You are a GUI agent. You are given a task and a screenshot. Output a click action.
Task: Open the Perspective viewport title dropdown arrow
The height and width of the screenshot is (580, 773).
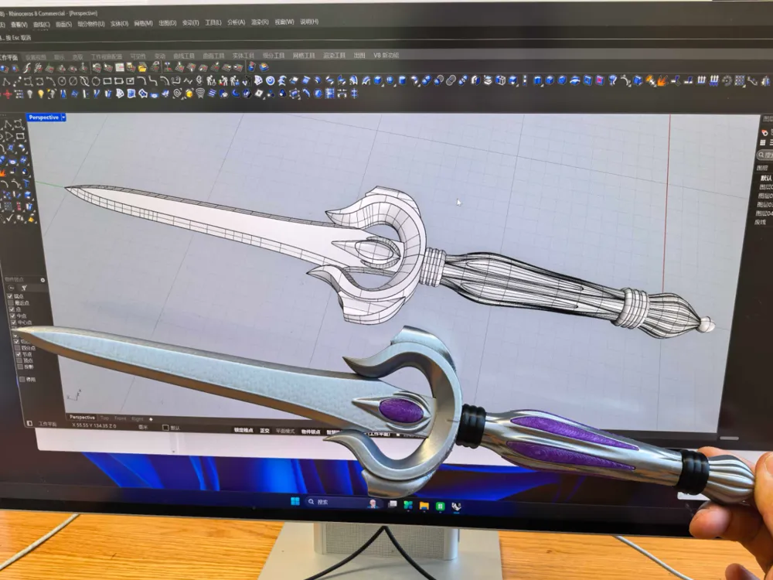[63, 118]
